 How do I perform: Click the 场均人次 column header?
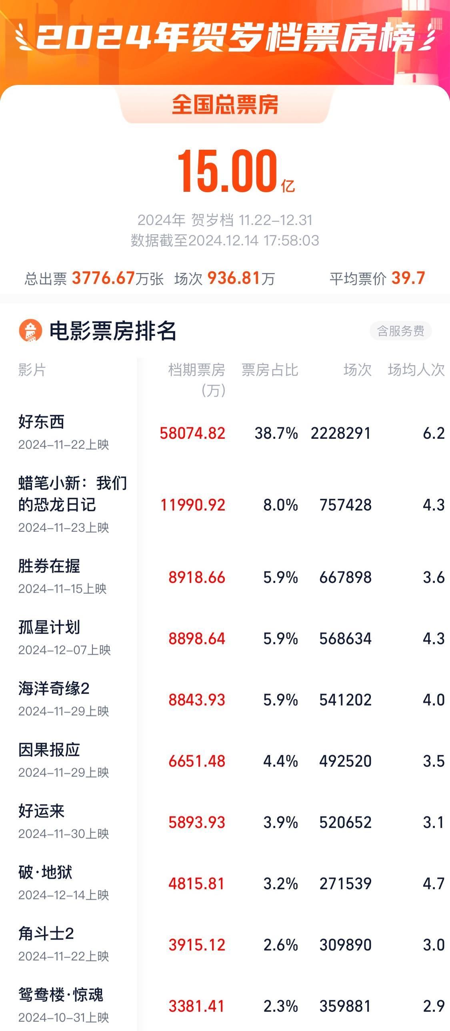pos(416,370)
